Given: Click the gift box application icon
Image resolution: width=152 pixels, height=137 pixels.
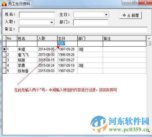Looking at the screenshot, I should (x=4, y=4).
